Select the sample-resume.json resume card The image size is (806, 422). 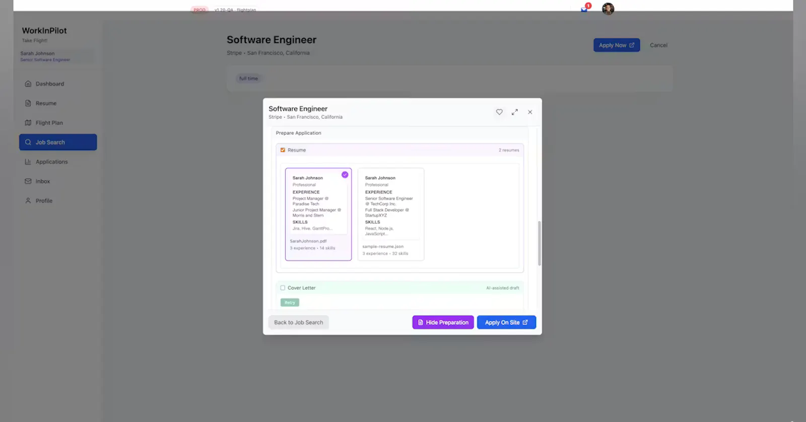tap(391, 214)
